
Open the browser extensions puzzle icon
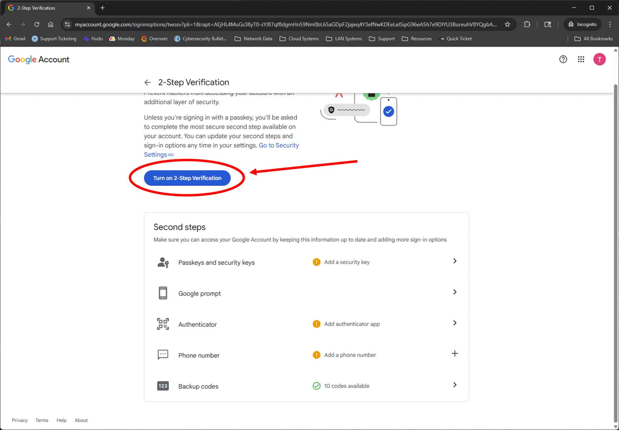pos(527,24)
